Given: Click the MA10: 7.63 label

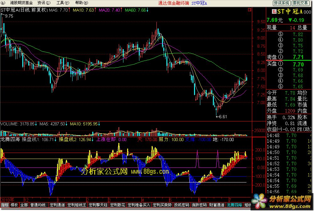Looking at the screenshot, I should (x=84, y=10).
